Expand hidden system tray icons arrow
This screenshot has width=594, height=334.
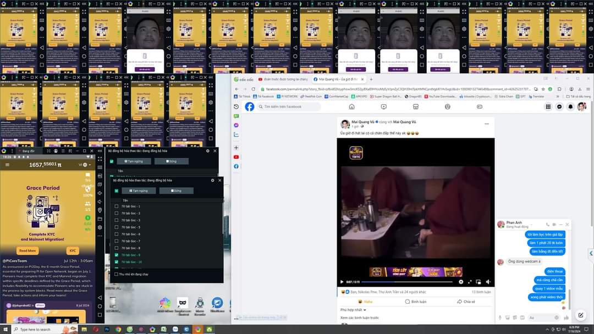point(547,330)
